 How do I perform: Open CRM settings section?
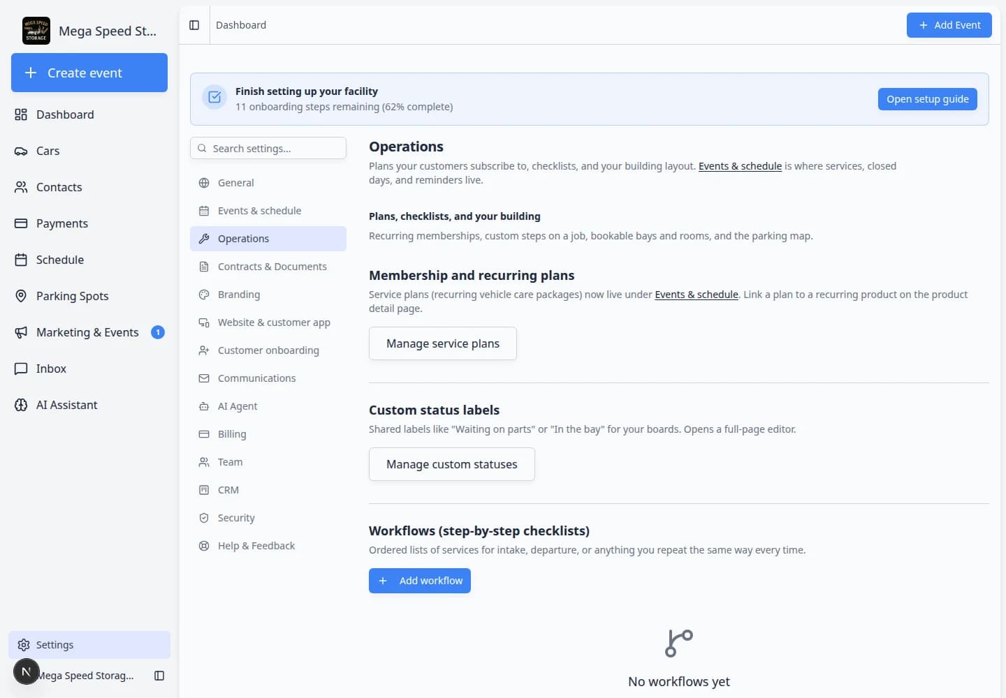coord(268,490)
